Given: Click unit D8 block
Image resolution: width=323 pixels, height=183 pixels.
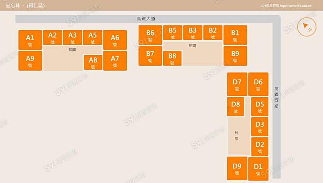Looking at the screenshot, I should tap(235, 107).
